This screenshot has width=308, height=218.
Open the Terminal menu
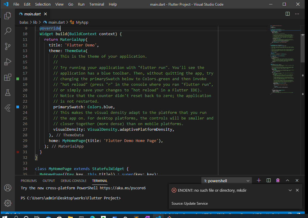(x=97, y=4)
